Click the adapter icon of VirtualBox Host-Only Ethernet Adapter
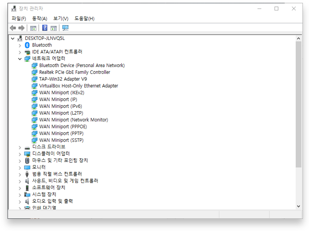Image resolution: width=309 pixels, height=231 pixels. click(x=34, y=86)
